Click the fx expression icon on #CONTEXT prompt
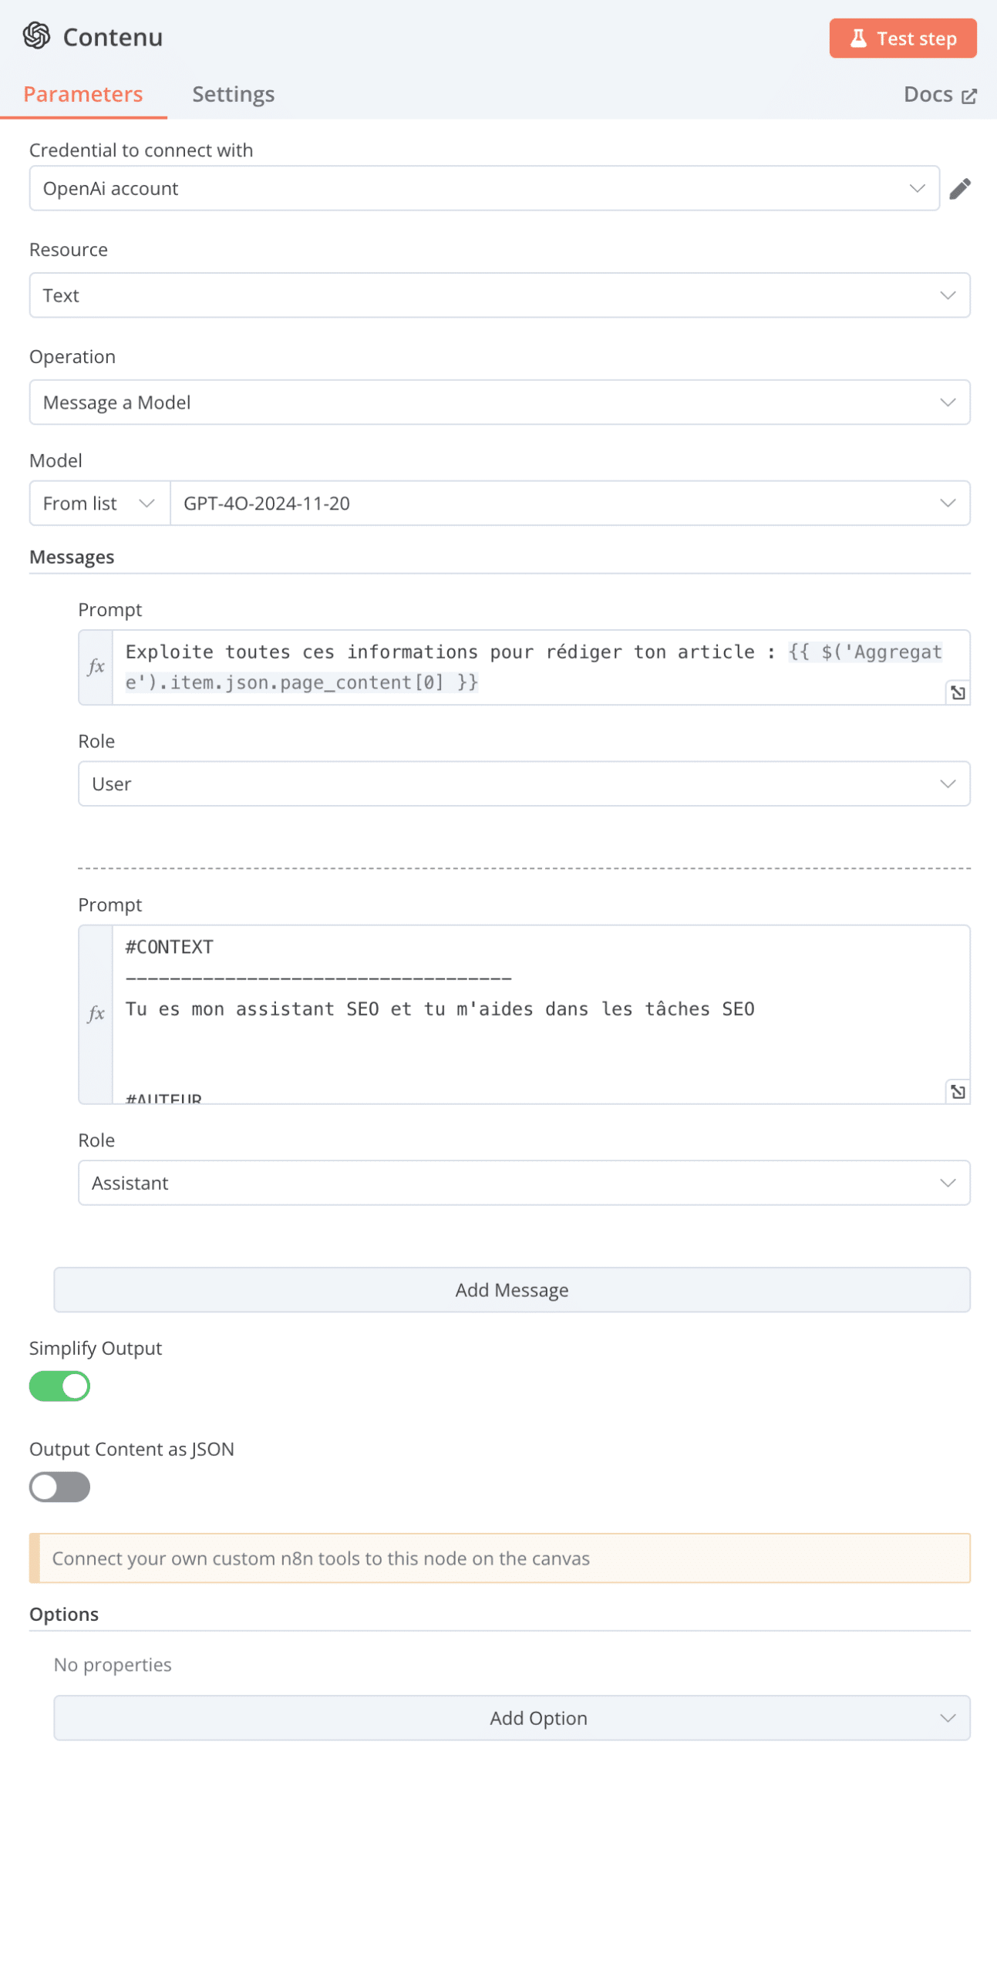Screen dimensions: 997x1974 [96, 1014]
